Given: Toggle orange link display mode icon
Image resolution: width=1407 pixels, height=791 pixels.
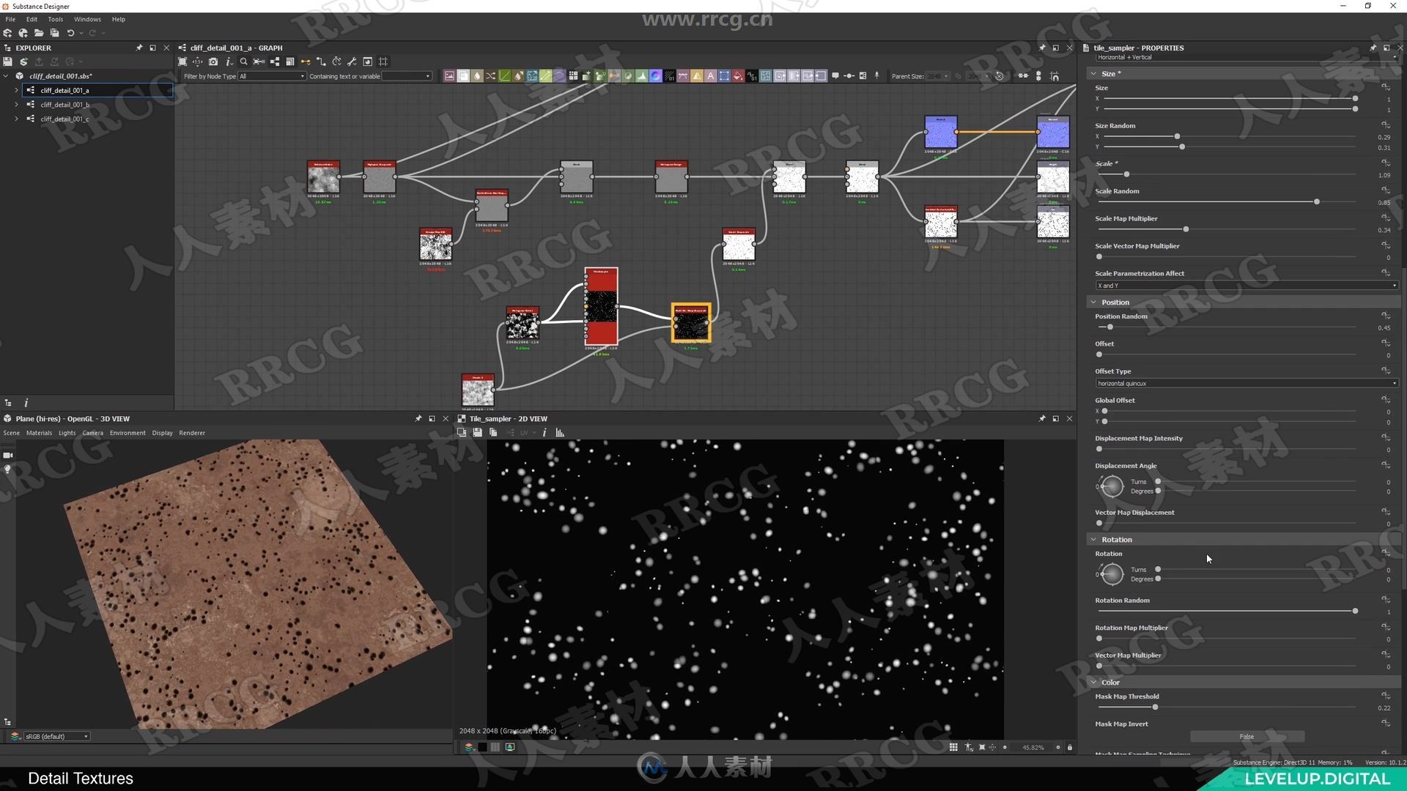Looking at the screenshot, I should 306,62.
